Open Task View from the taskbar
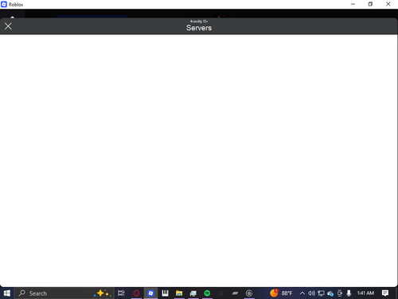 (x=121, y=293)
